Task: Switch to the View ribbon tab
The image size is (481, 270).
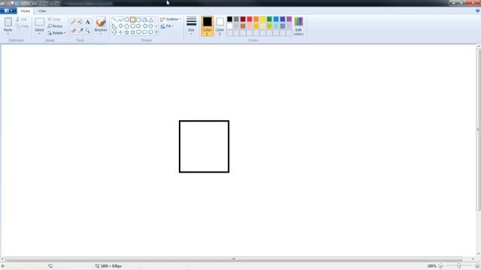Action: coord(42,11)
